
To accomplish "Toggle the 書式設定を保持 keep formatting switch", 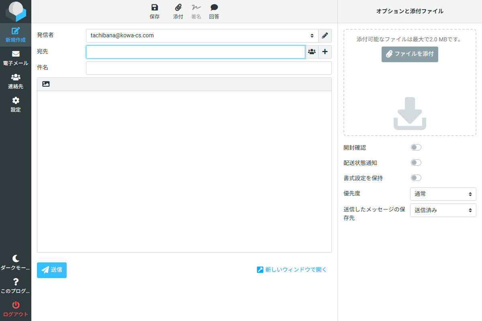I will pos(416,178).
